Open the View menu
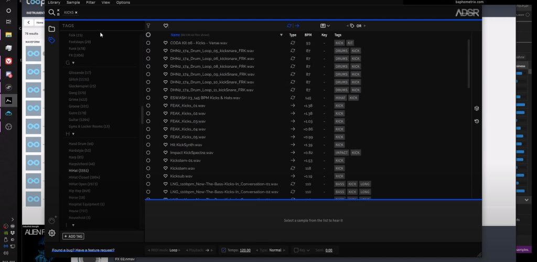Image resolution: width=537 pixels, height=262 pixels. 106,3
